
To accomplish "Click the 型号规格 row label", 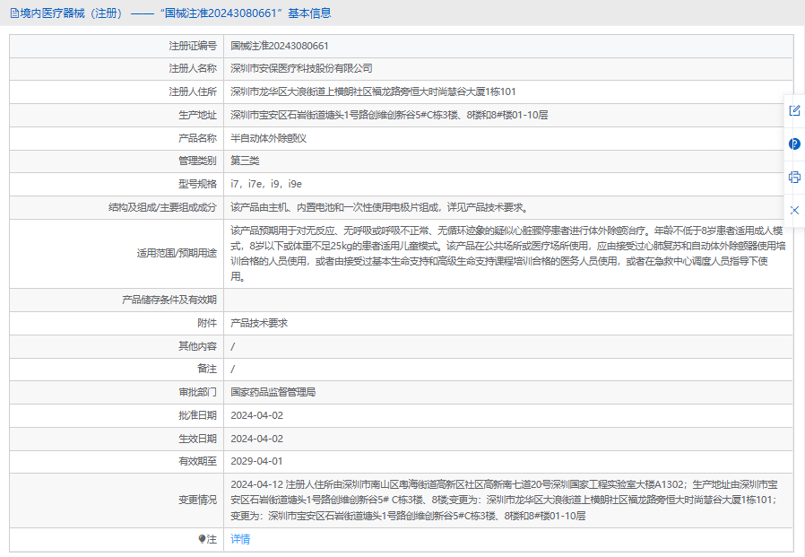I will [197, 184].
